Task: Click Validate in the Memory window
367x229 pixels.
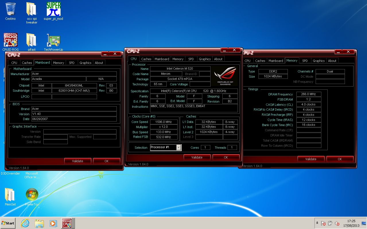Action: 311,159
